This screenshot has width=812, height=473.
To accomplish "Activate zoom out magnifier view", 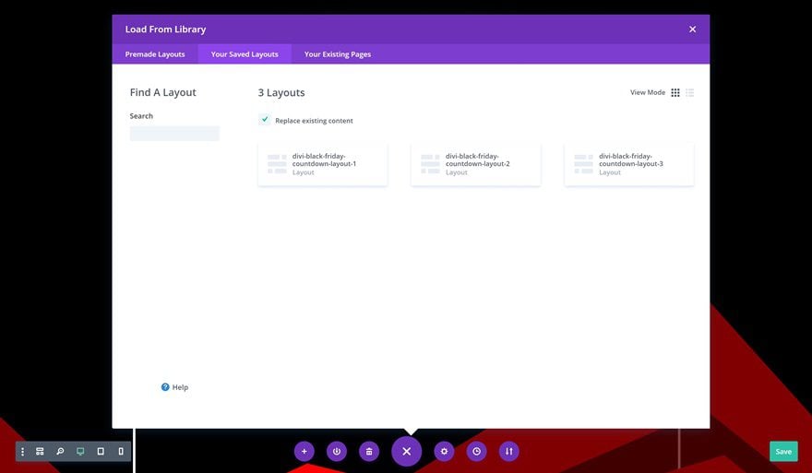I will tap(60, 451).
